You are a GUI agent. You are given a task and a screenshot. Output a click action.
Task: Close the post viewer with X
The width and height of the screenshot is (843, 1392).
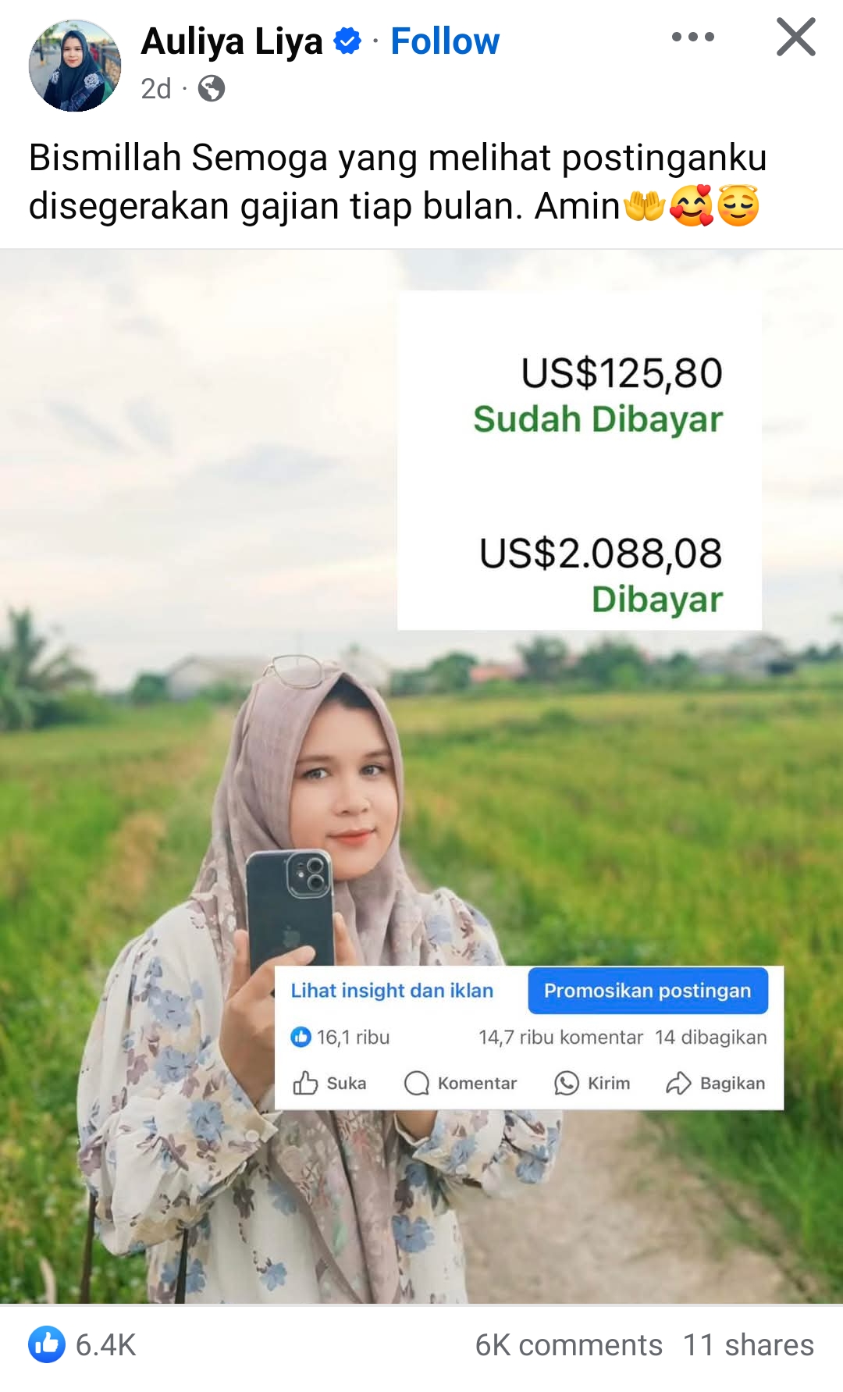(795, 37)
